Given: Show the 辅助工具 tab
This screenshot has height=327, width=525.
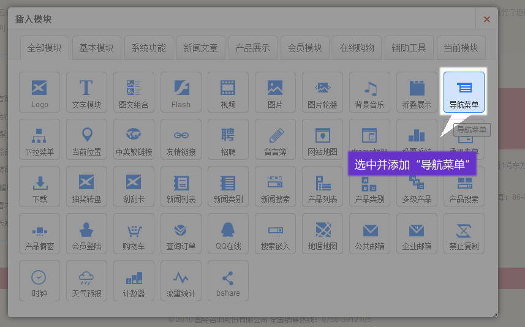Looking at the screenshot, I should point(409,48).
